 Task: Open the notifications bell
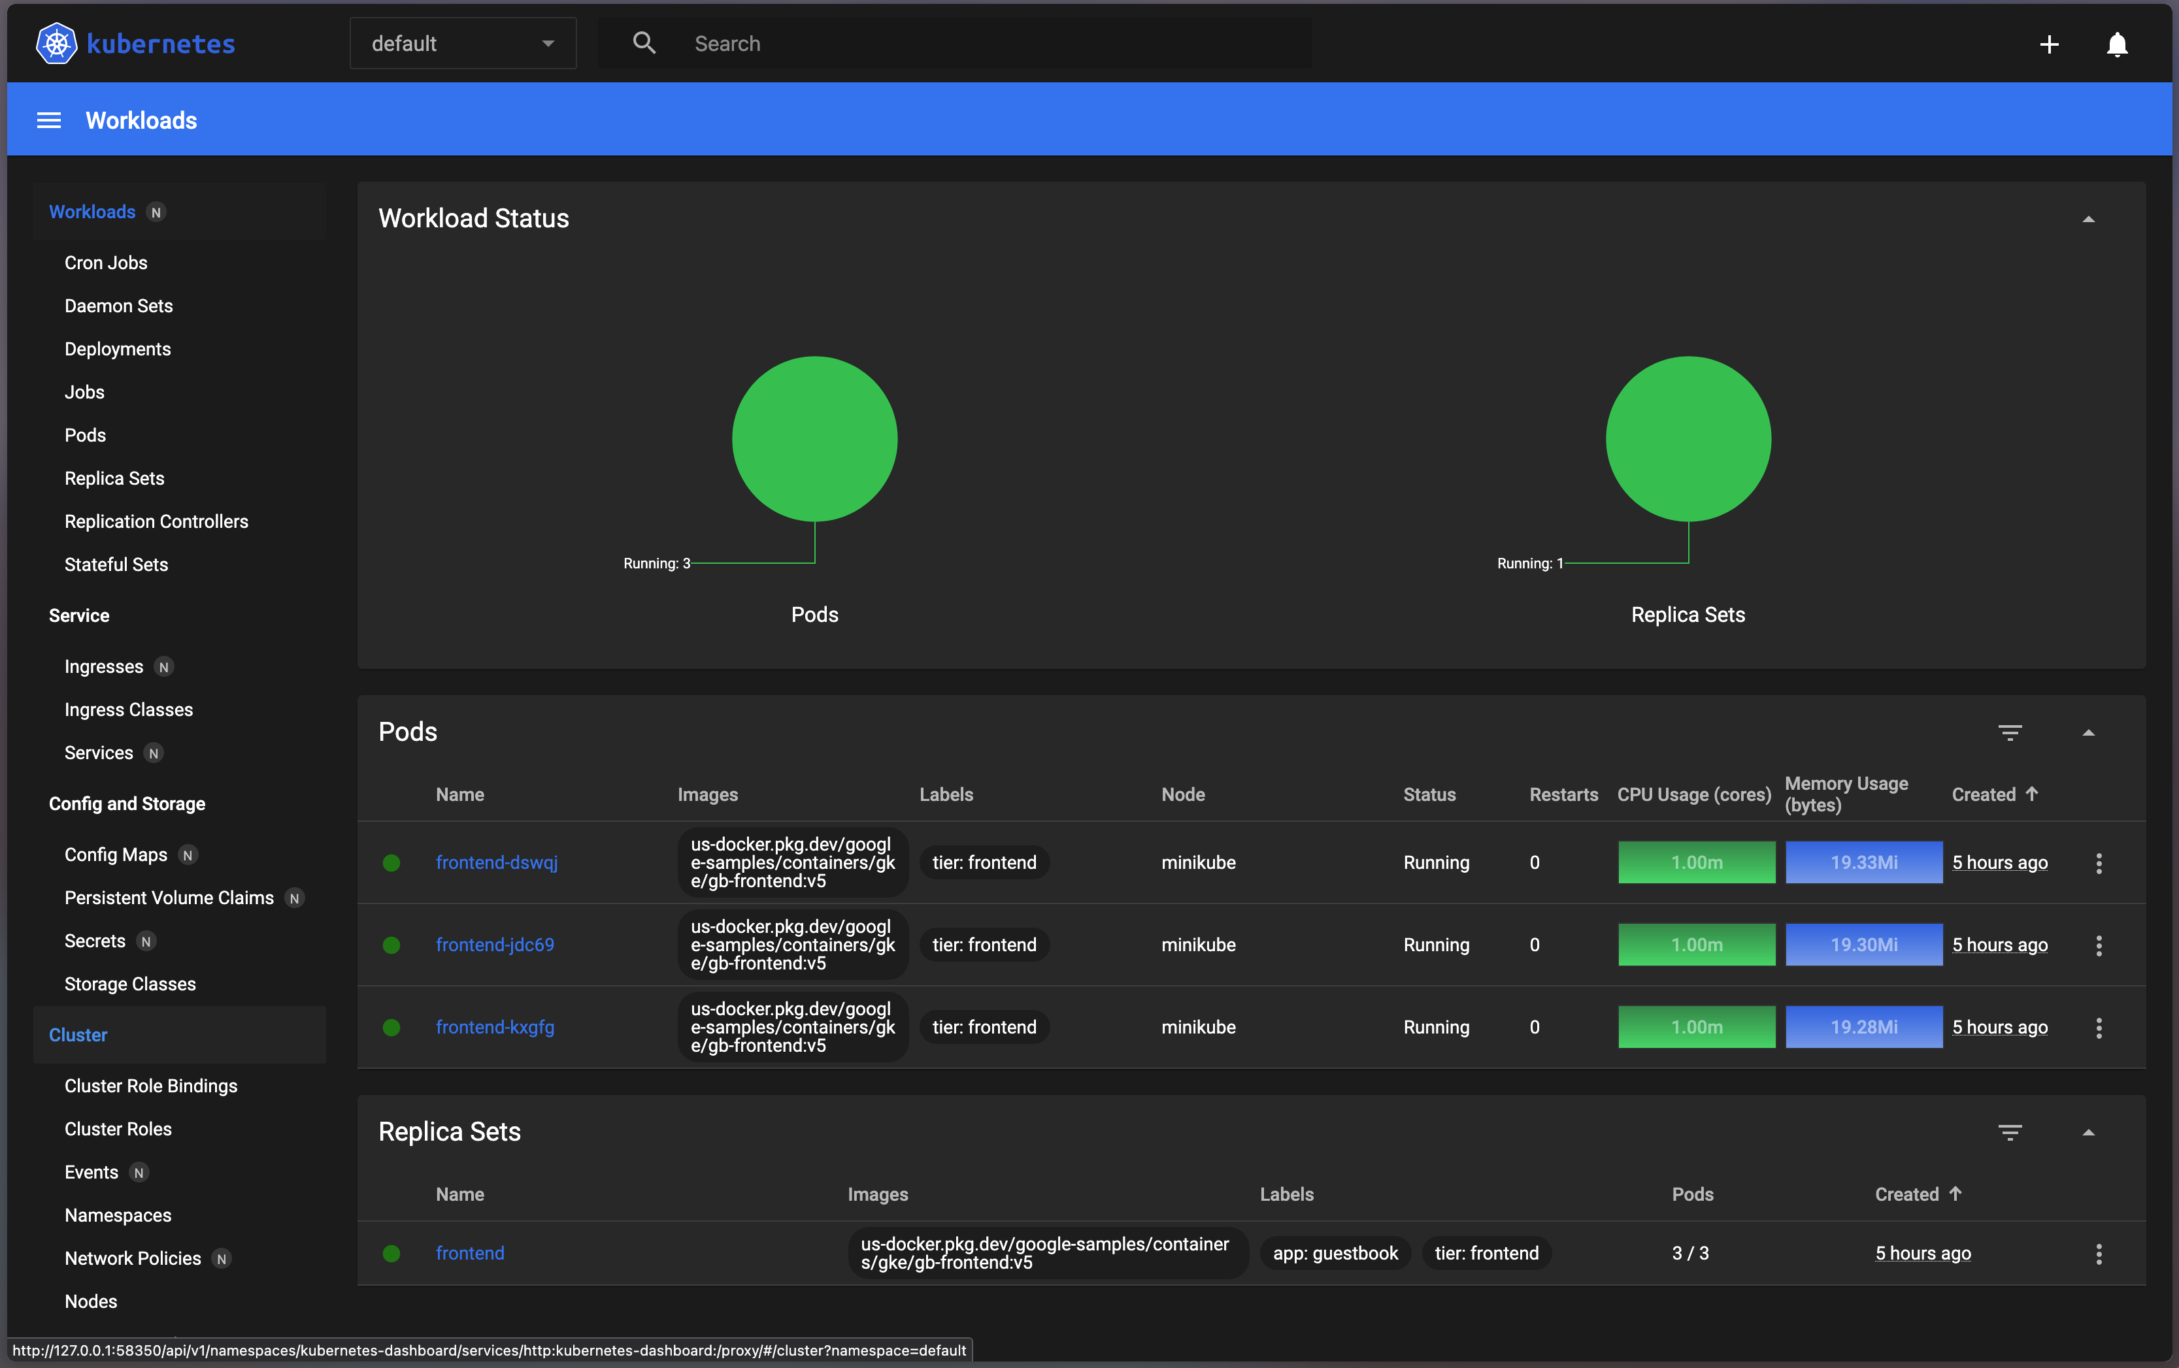click(x=2118, y=44)
